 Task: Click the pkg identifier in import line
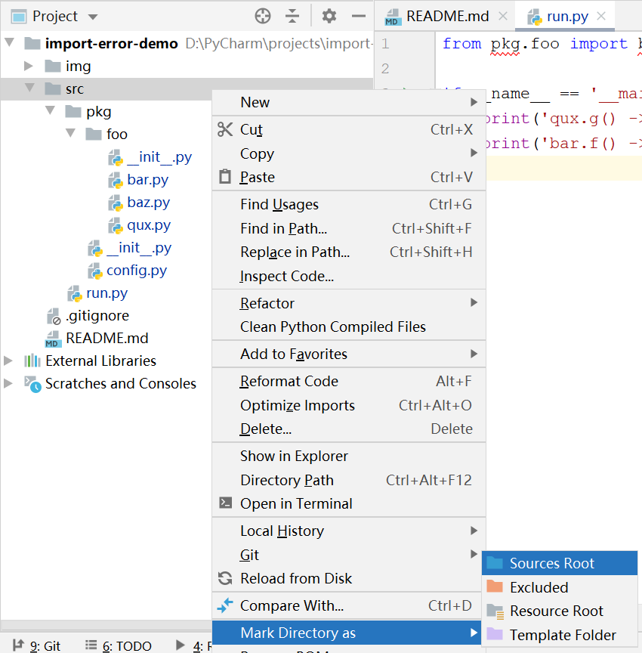click(505, 44)
